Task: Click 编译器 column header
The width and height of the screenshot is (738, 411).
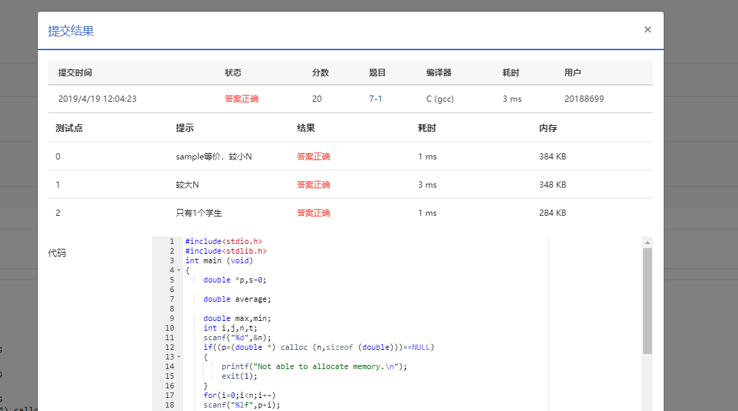Action: pyautogui.click(x=439, y=72)
